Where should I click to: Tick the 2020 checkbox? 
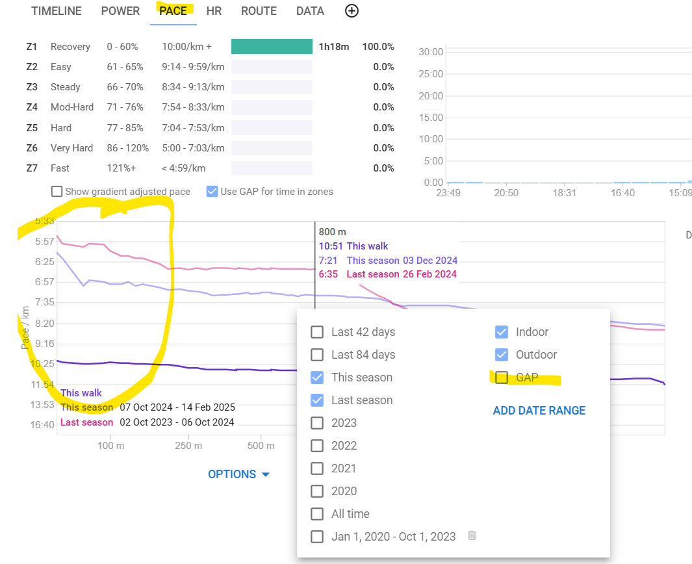pyautogui.click(x=317, y=491)
